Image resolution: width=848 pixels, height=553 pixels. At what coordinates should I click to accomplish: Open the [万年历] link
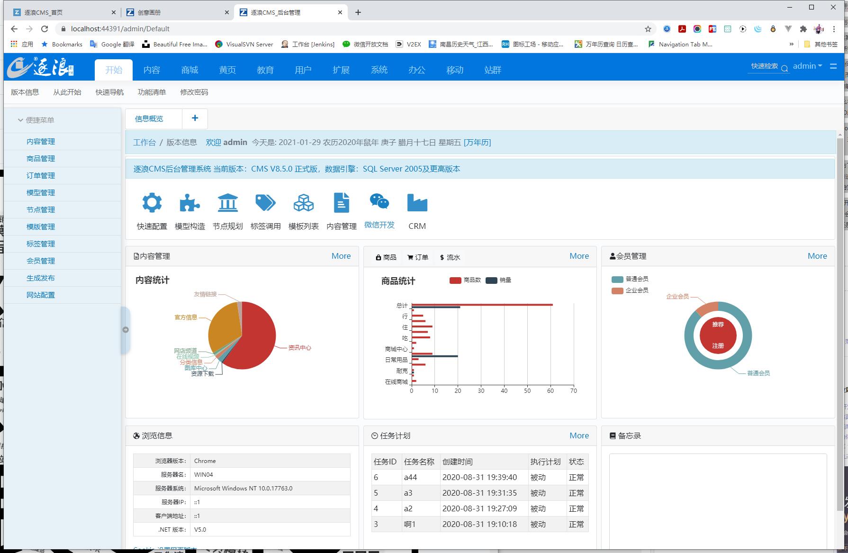478,142
